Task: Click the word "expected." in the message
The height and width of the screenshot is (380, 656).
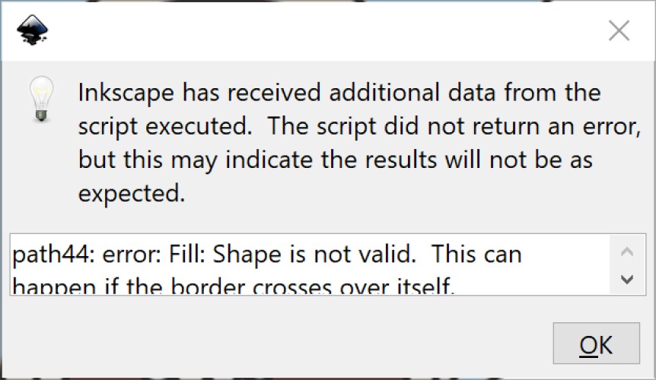Action: [132, 194]
